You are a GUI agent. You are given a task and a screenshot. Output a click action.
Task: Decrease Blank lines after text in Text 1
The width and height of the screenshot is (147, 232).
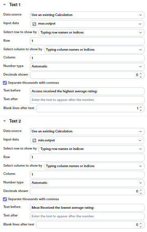tap(140, 110)
